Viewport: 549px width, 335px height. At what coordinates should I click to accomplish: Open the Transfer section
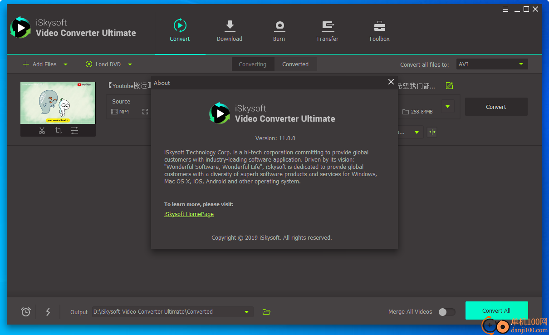click(x=327, y=30)
